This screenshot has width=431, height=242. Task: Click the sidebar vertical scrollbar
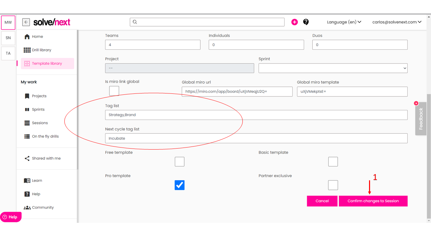[77, 99]
